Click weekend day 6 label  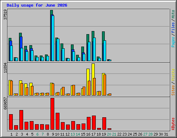pos(37,134)
